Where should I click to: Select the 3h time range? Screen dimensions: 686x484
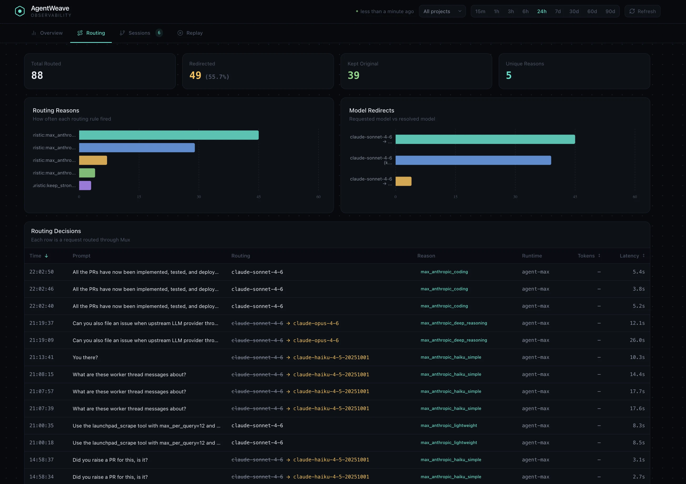coord(511,11)
